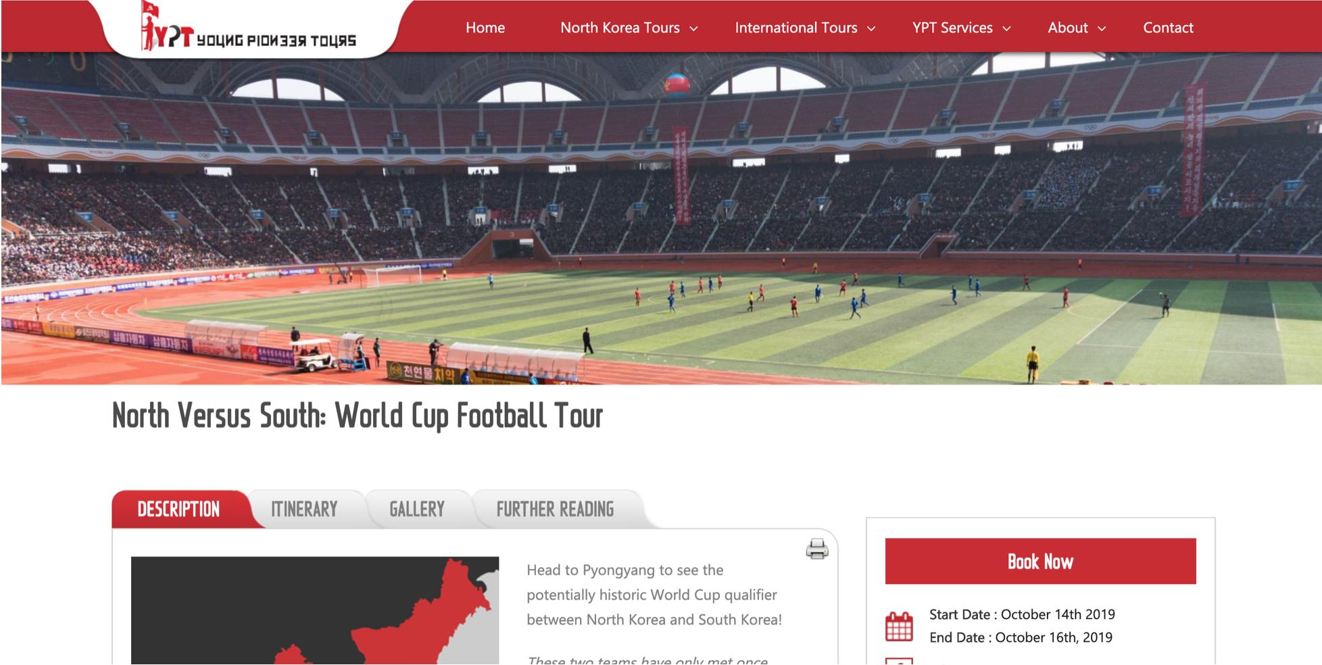Click the stadium hero banner image
1322x665 pixels.
pos(661,218)
